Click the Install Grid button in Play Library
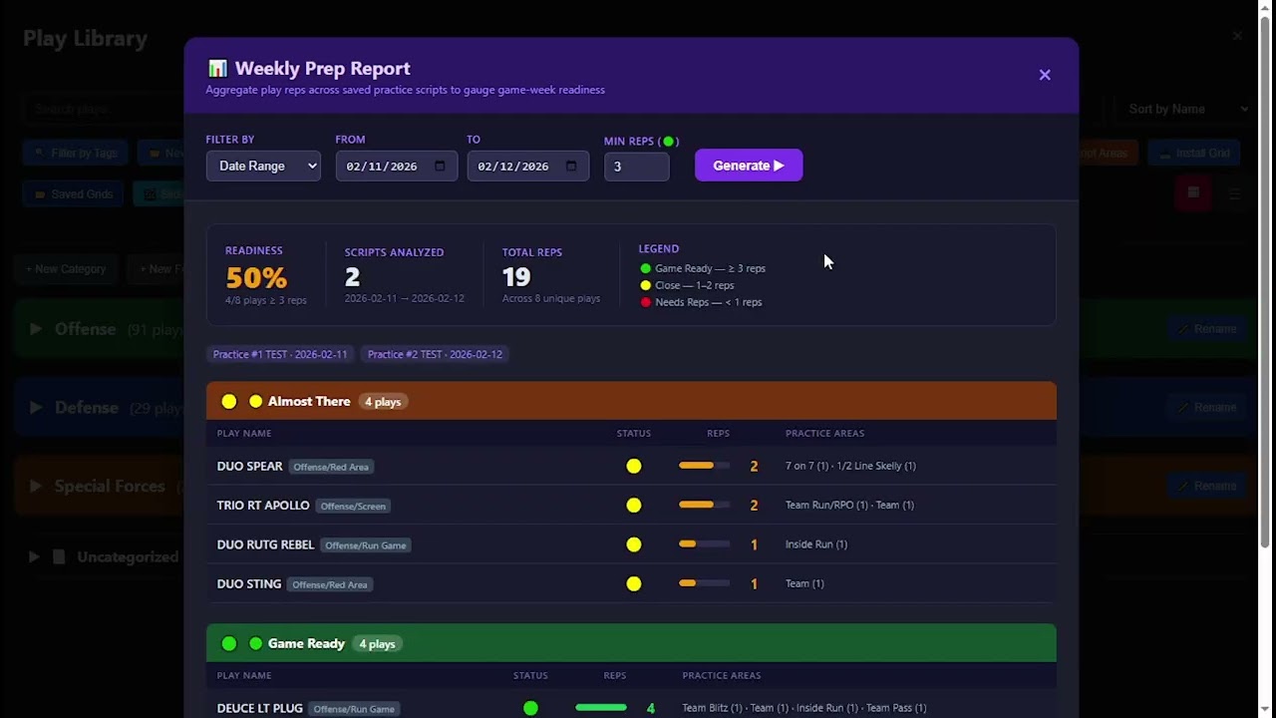This screenshot has height=718, width=1276. click(x=1193, y=154)
